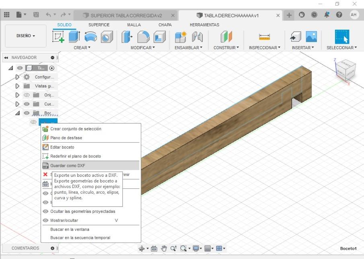This screenshot has width=364, height=259.
Task: Click the Pan hand tool
Action: (164, 249)
